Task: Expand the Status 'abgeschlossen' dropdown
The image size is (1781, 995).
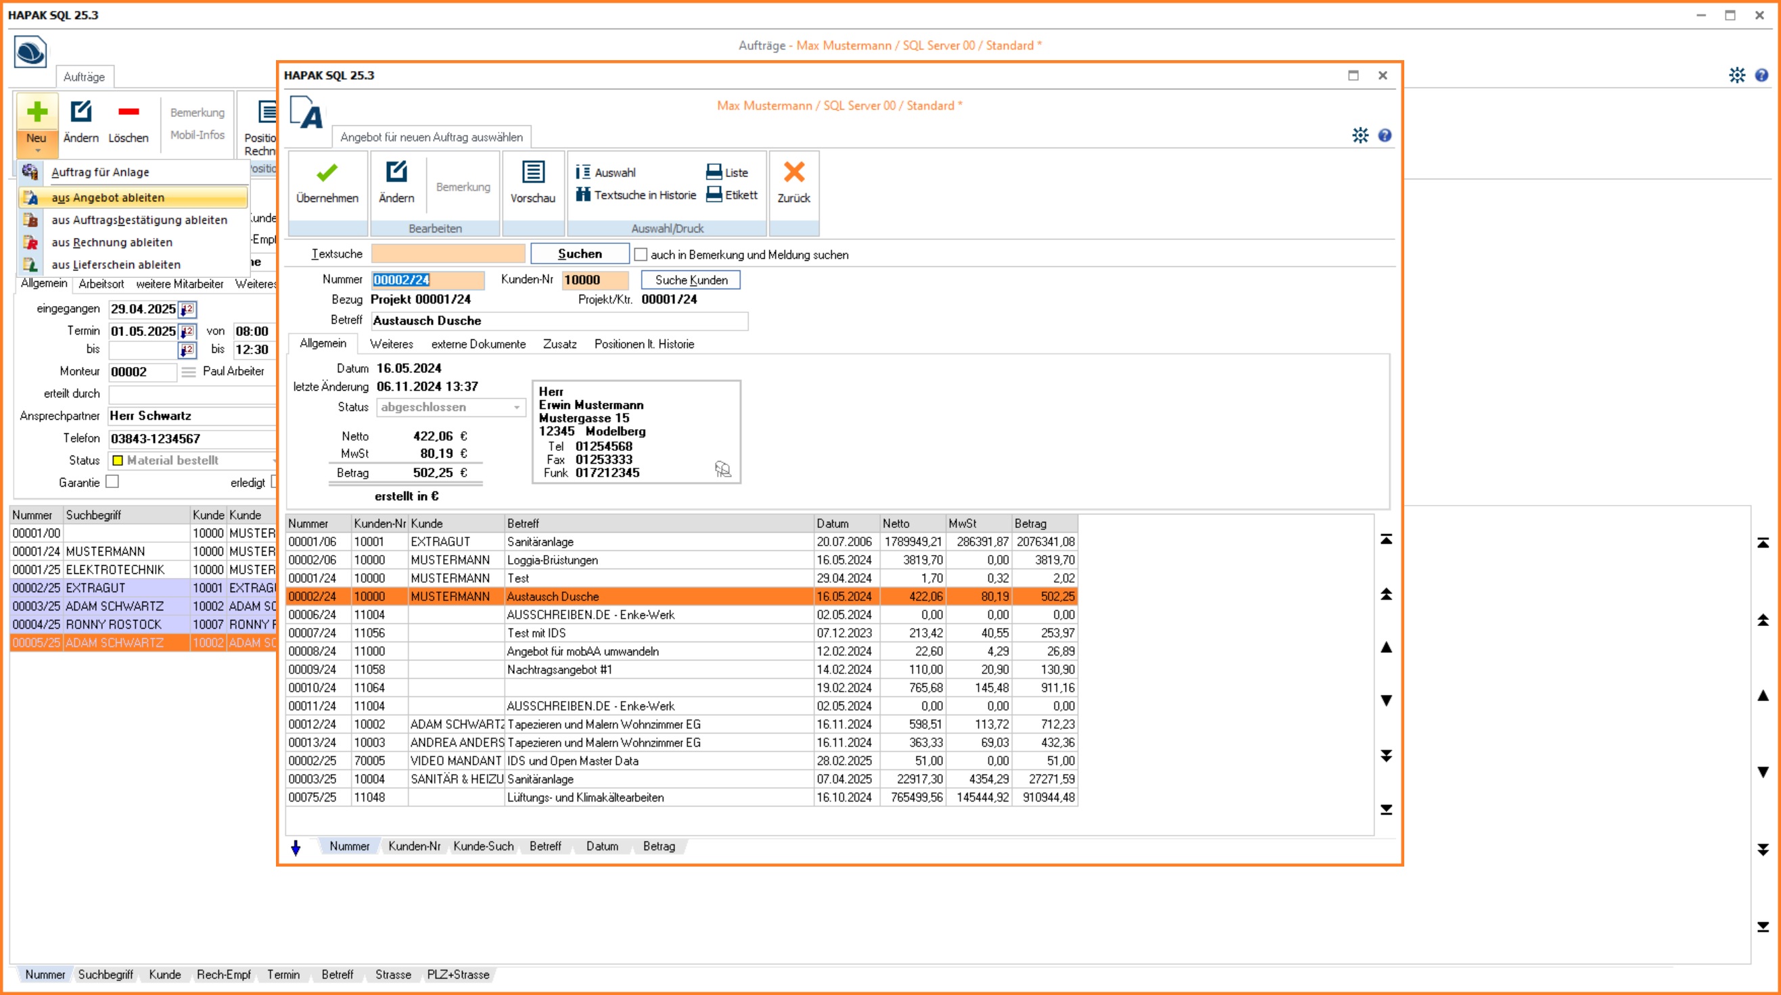Action: pos(517,408)
